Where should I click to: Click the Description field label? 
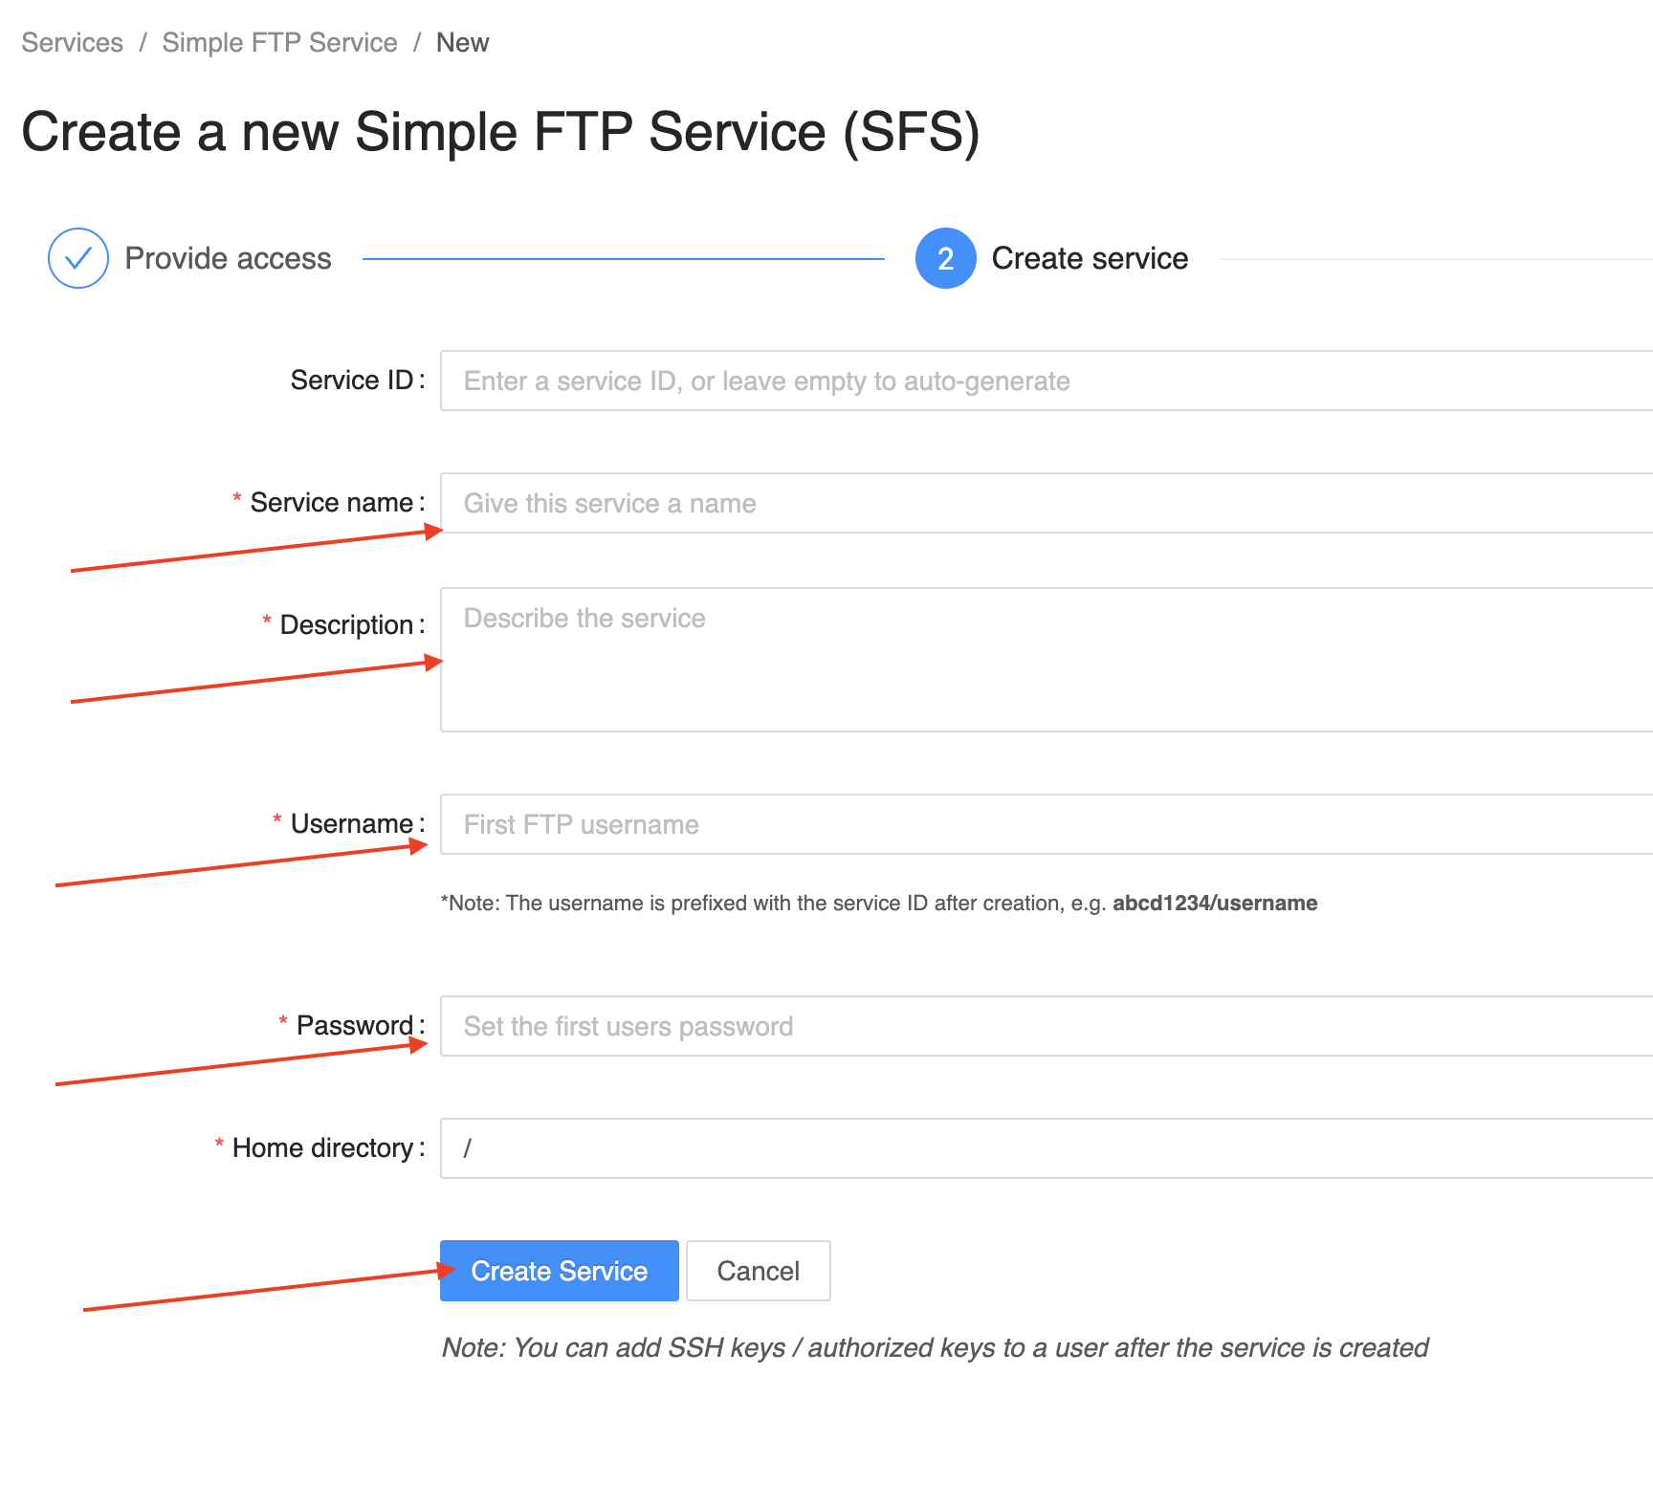(x=346, y=625)
